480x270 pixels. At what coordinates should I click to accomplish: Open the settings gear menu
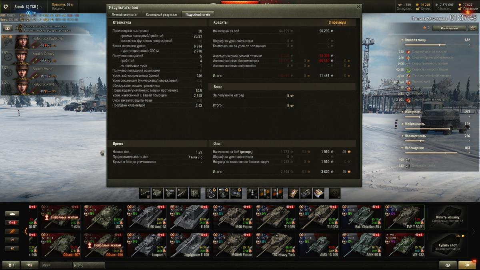tap(6, 7)
